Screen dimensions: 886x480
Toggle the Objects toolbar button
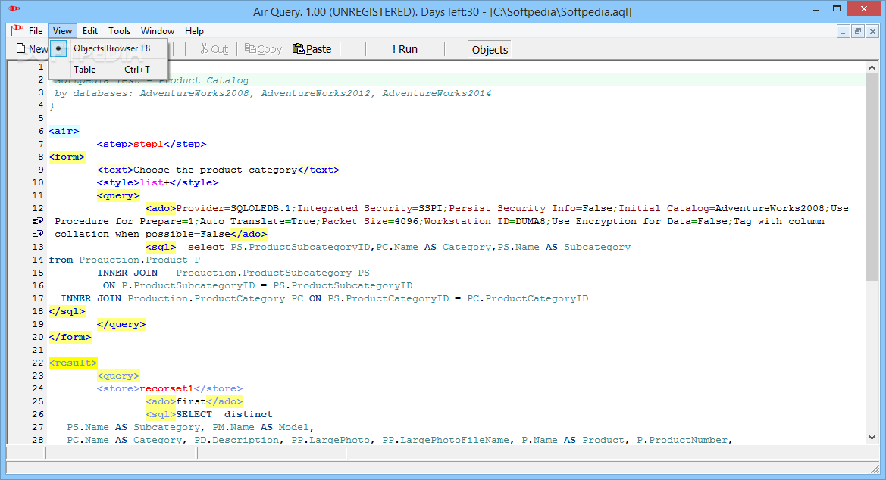pos(490,50)
